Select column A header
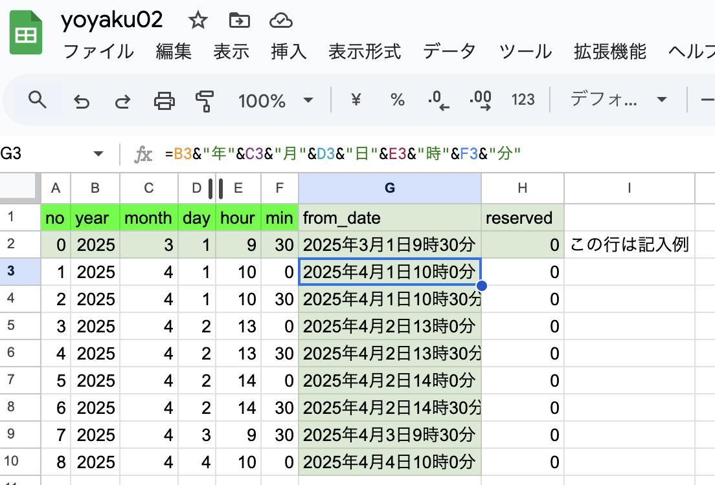Image resolution: width=715 pixels, height=485 pixels. 56,188
